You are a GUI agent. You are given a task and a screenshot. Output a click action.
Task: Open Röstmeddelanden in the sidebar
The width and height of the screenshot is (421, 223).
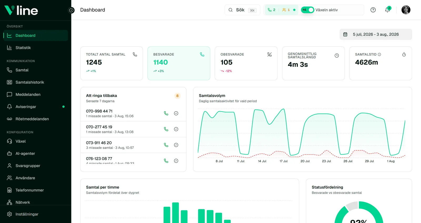36,119
